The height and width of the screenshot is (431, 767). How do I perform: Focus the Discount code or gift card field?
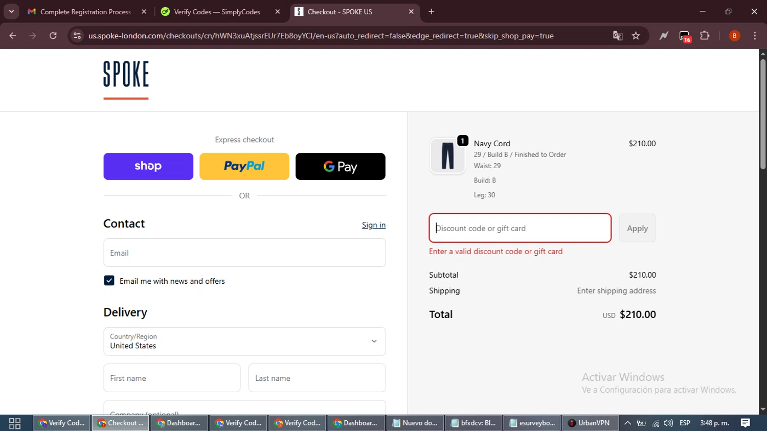point(520,228)
